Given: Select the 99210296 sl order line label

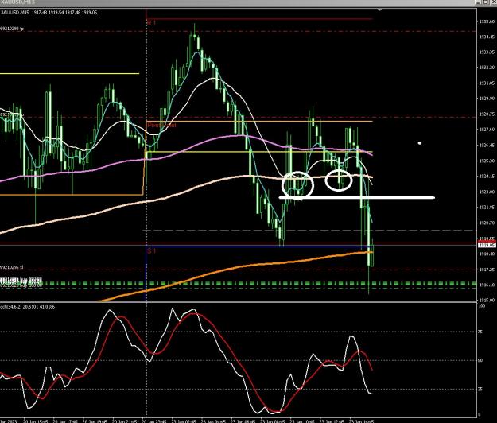Looking at the screenshot, I should coord(11,267).
